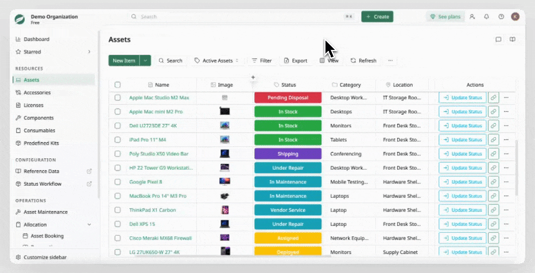Viewport: 535px width, 273px height.
Task: Open the help question mark icon
Action: [x=501, y=17]
